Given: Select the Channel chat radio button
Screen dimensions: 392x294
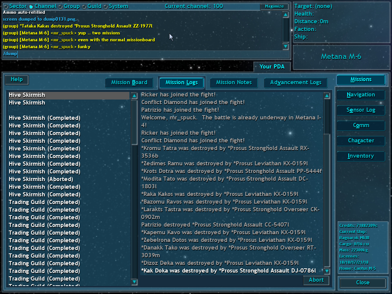Looking at the screenshot, I should point(31,7).
